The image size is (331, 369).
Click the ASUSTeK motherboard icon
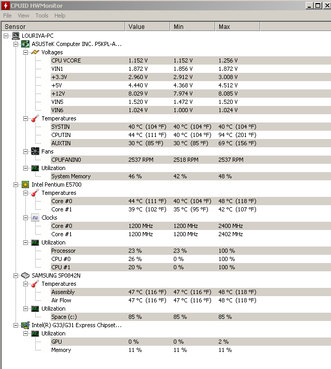coord(25,44)
